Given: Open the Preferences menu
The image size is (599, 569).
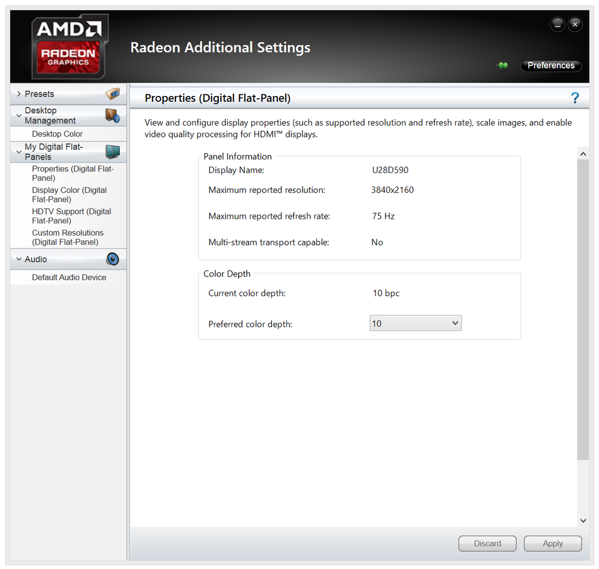Looking at the screenshot, I should 550,65.
